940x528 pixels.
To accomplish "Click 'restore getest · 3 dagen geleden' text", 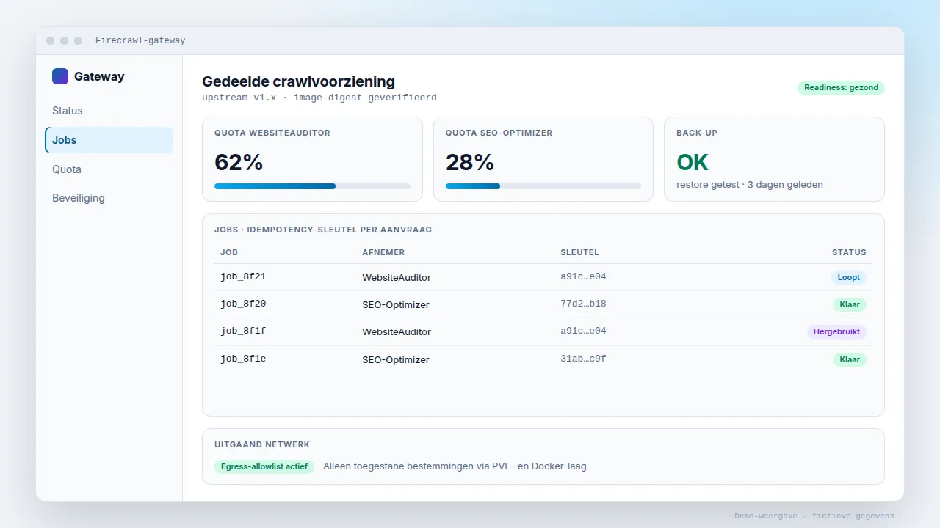I will coord(750,185).
